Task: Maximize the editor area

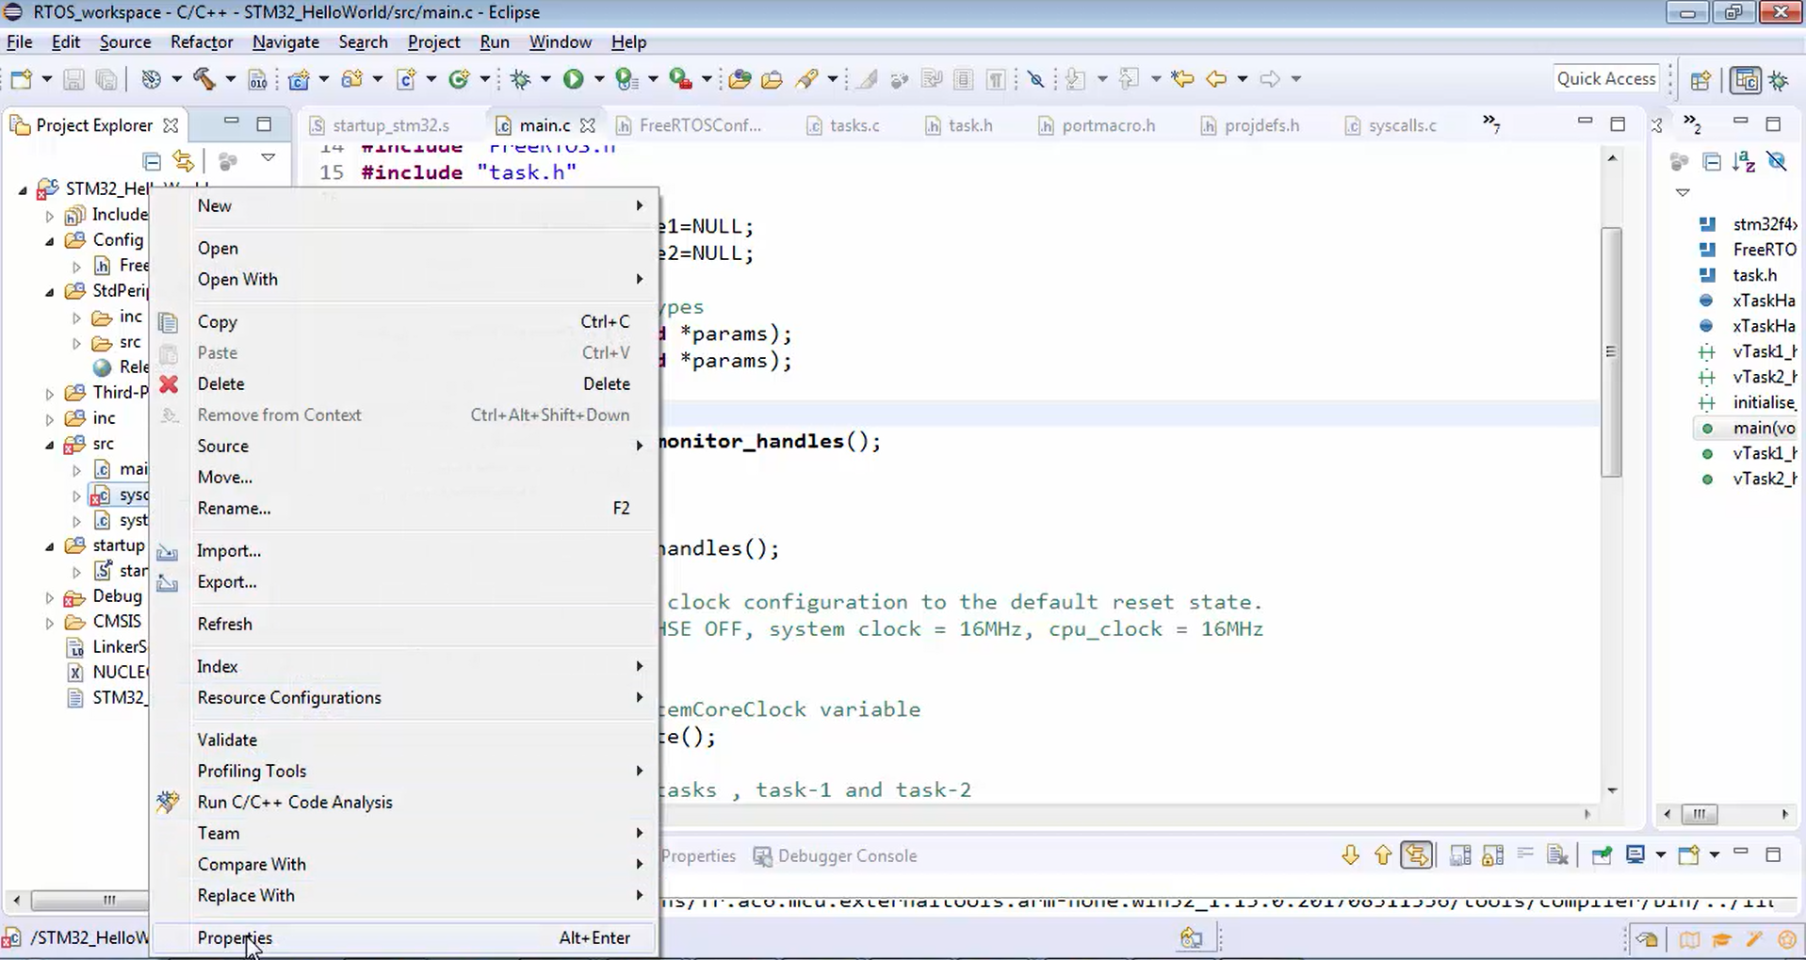Action: click(1618, 123)
